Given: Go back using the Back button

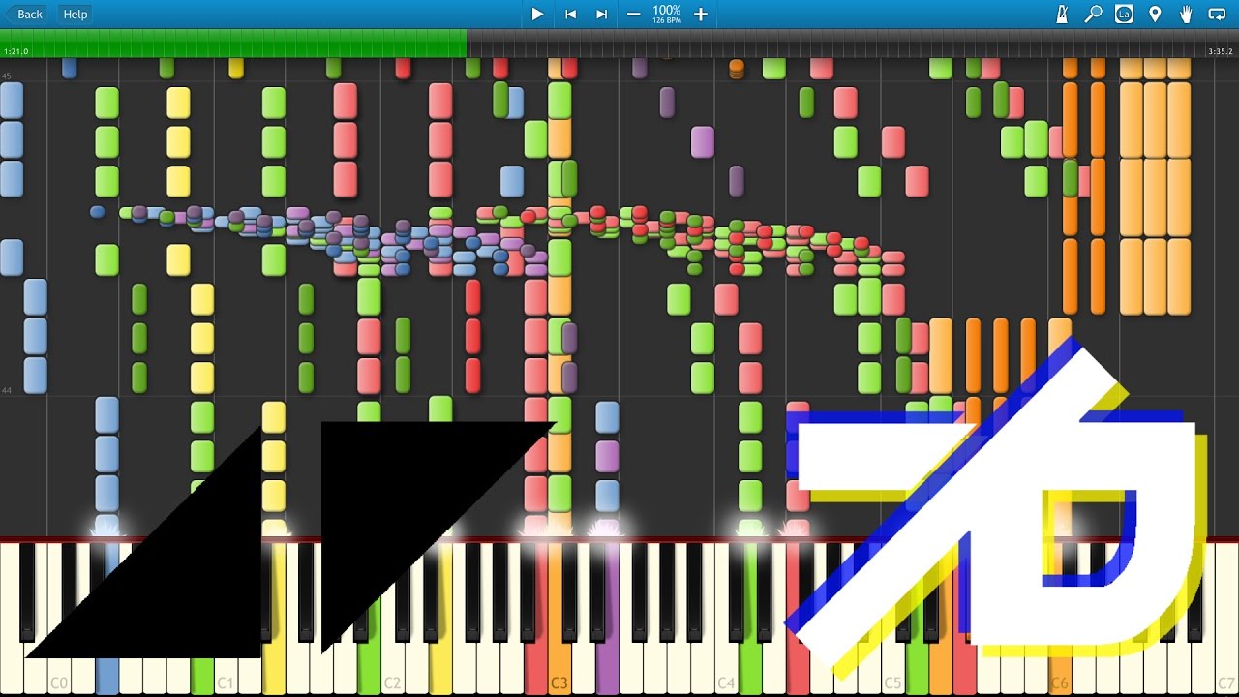Looking at the screenshot, I should point(25,14).
